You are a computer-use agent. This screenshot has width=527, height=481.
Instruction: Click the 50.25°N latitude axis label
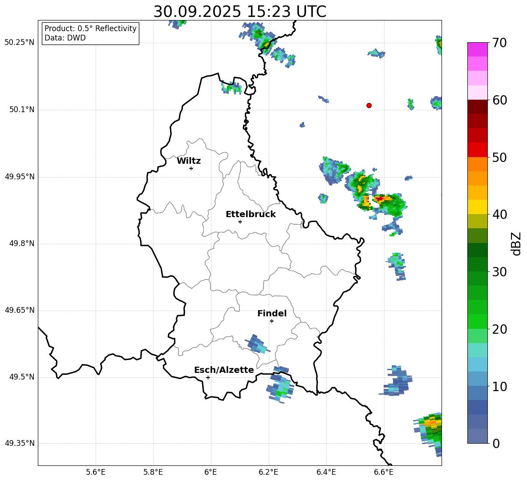pos(20,43)
